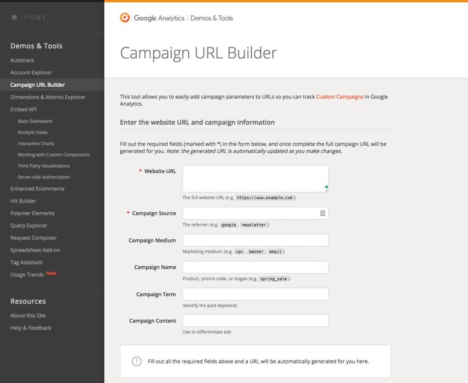Open Autotrack in the sidebar
Screen dimensions: 468x383
22,60
